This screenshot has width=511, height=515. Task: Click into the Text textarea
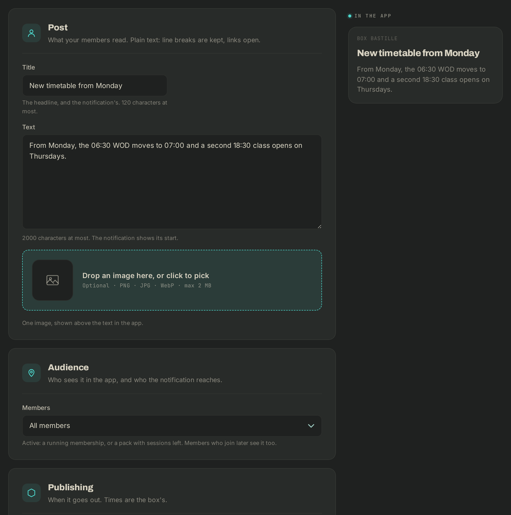coord(172,182)
